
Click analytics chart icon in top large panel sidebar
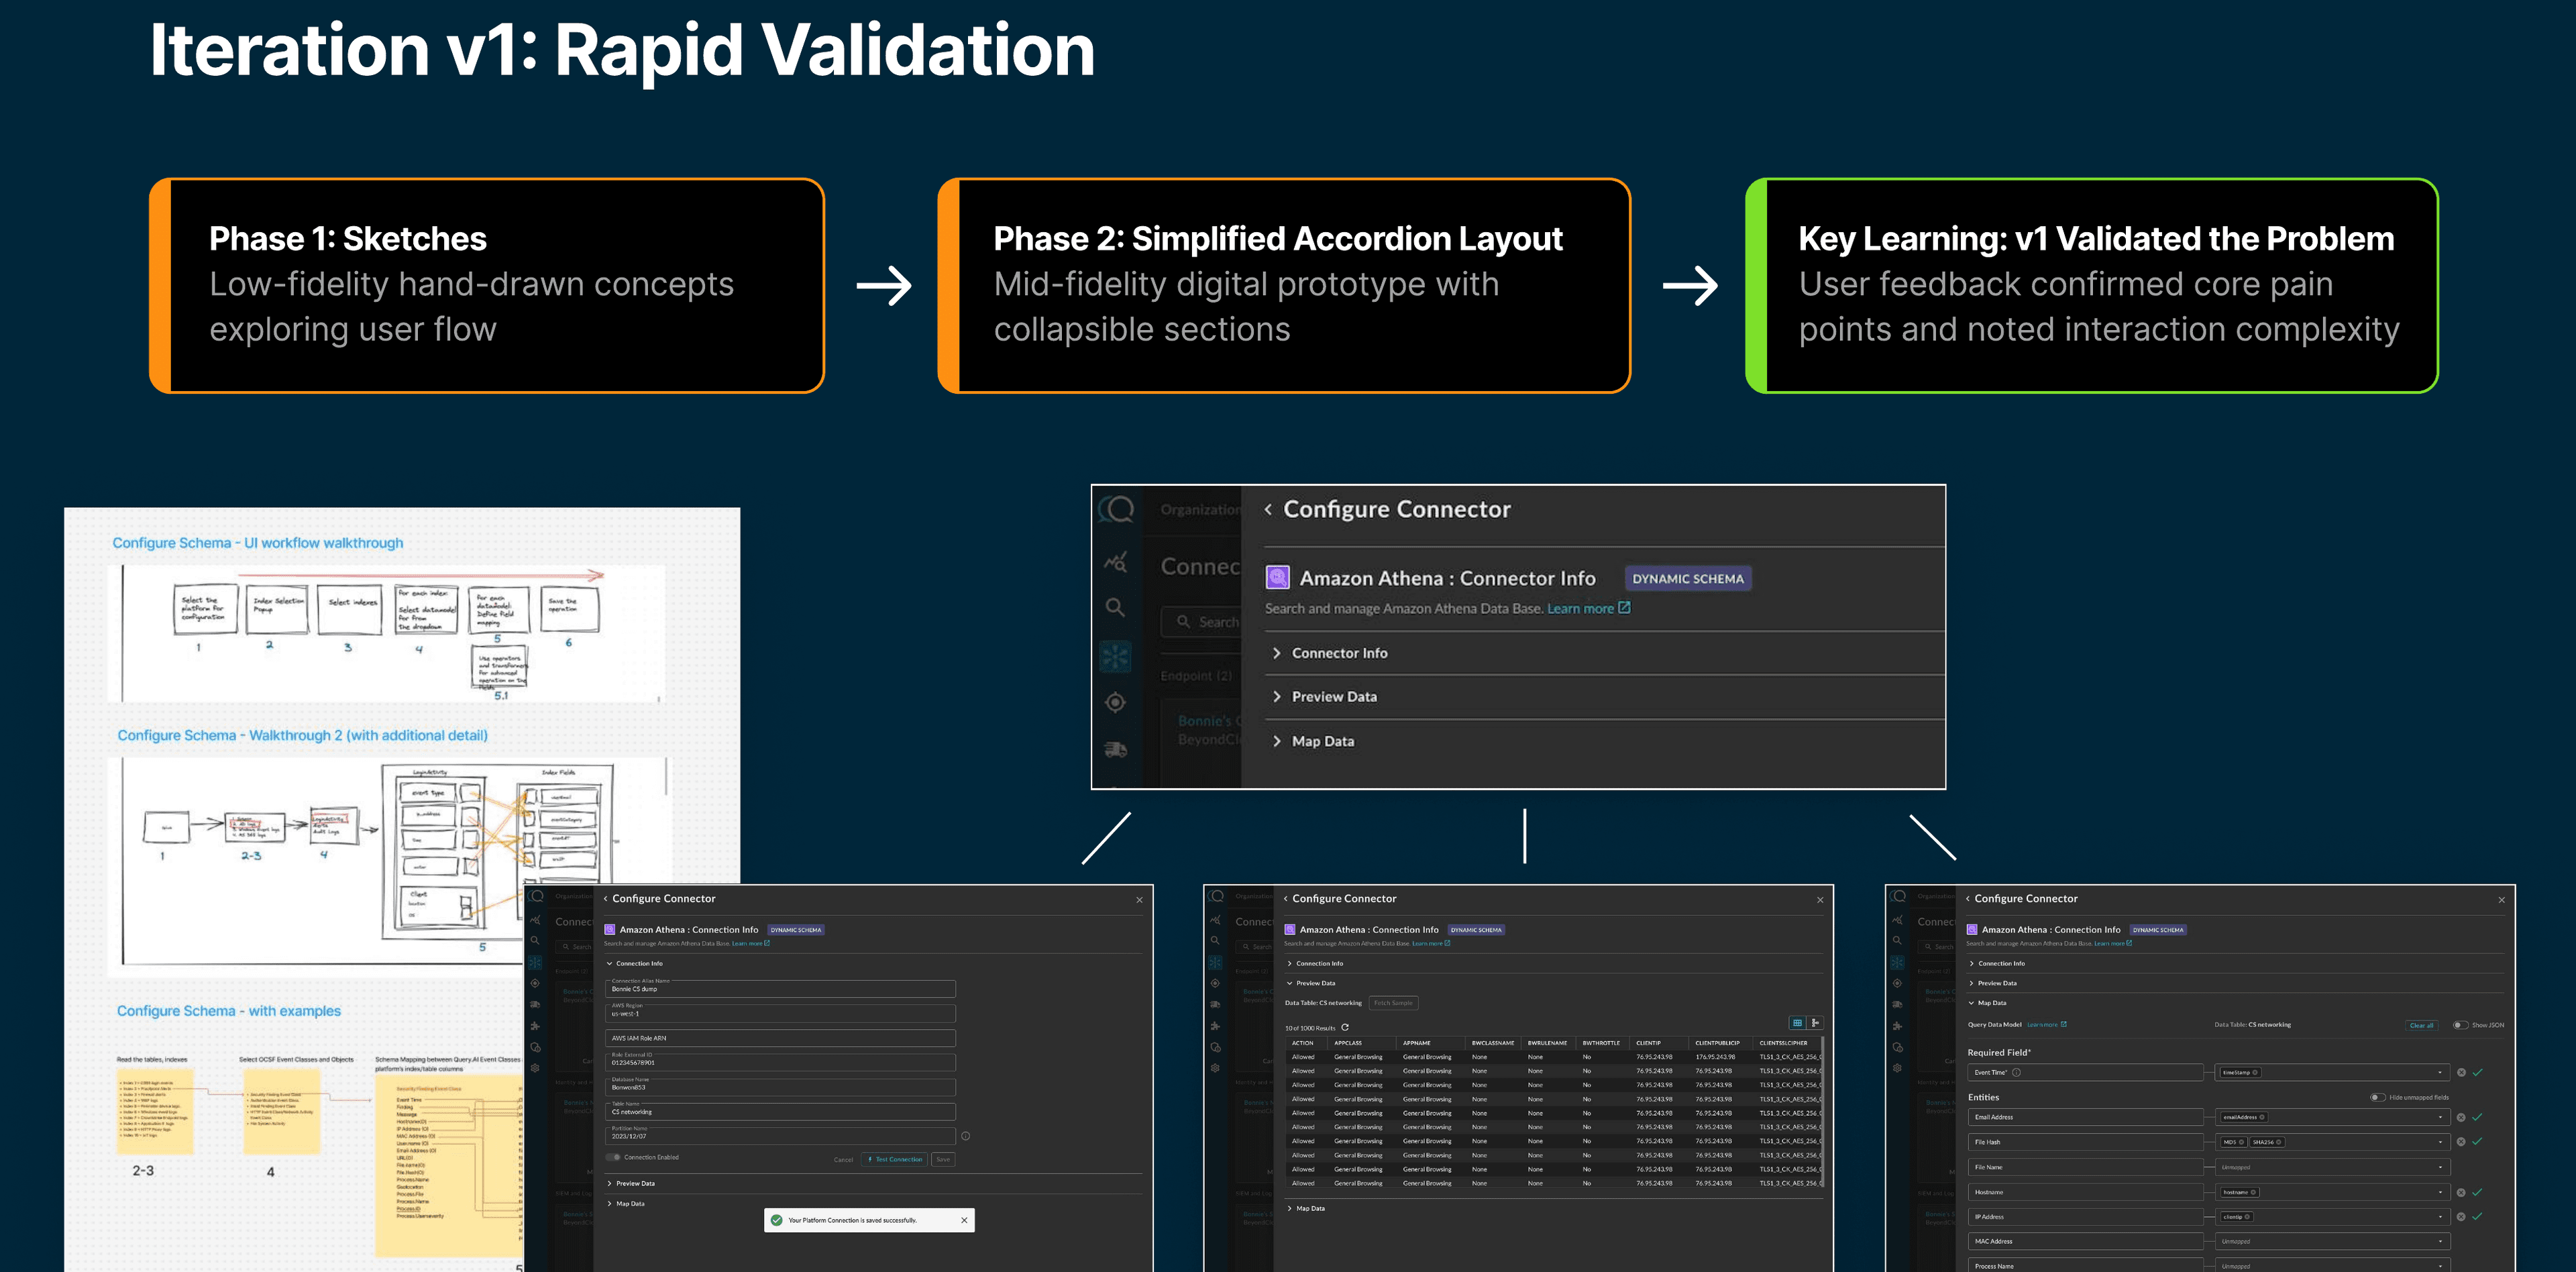1116,562
